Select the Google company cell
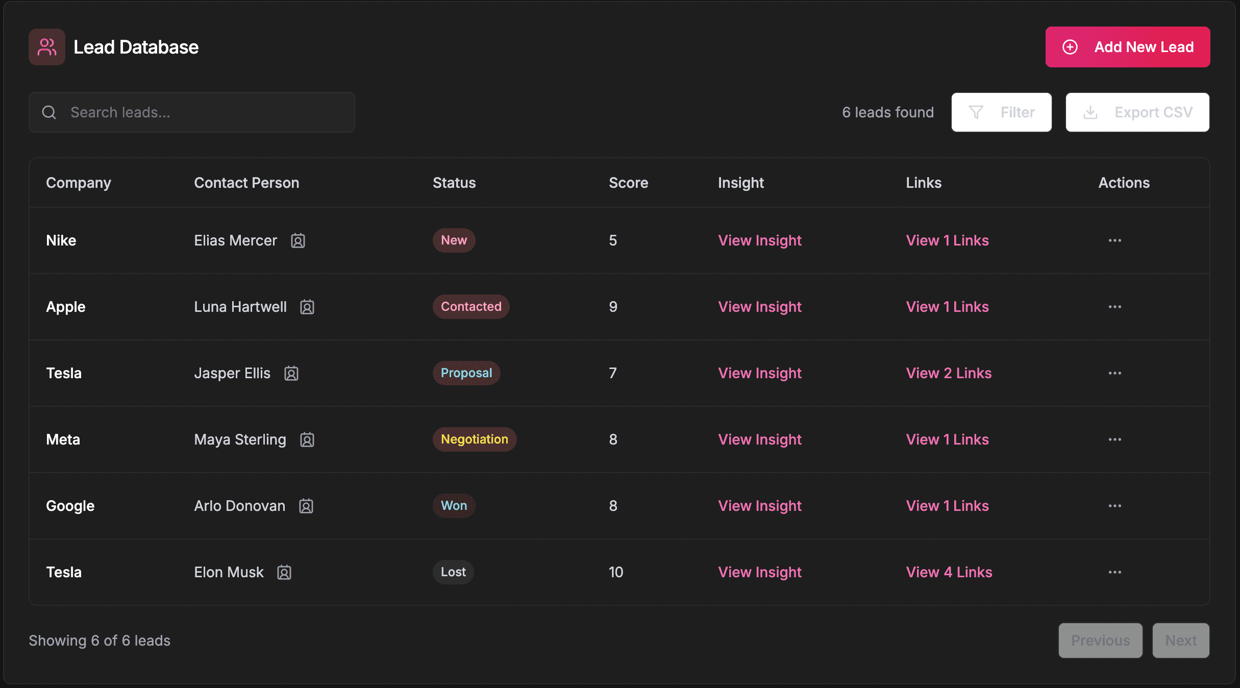The image size is (1240, 688). [70, 506]
